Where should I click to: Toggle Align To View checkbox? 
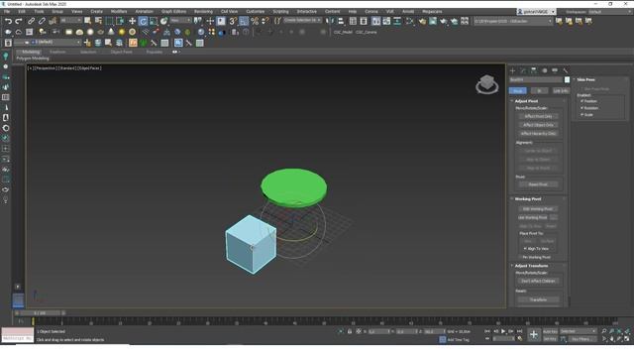525,249
